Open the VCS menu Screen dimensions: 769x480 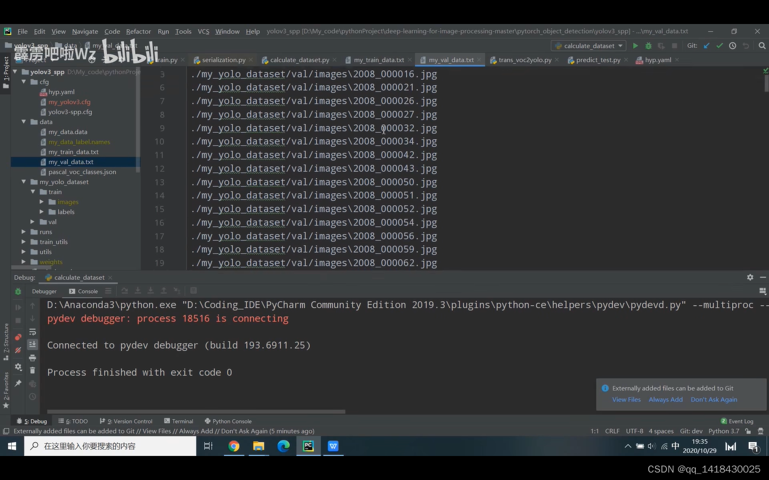(203, 31)
